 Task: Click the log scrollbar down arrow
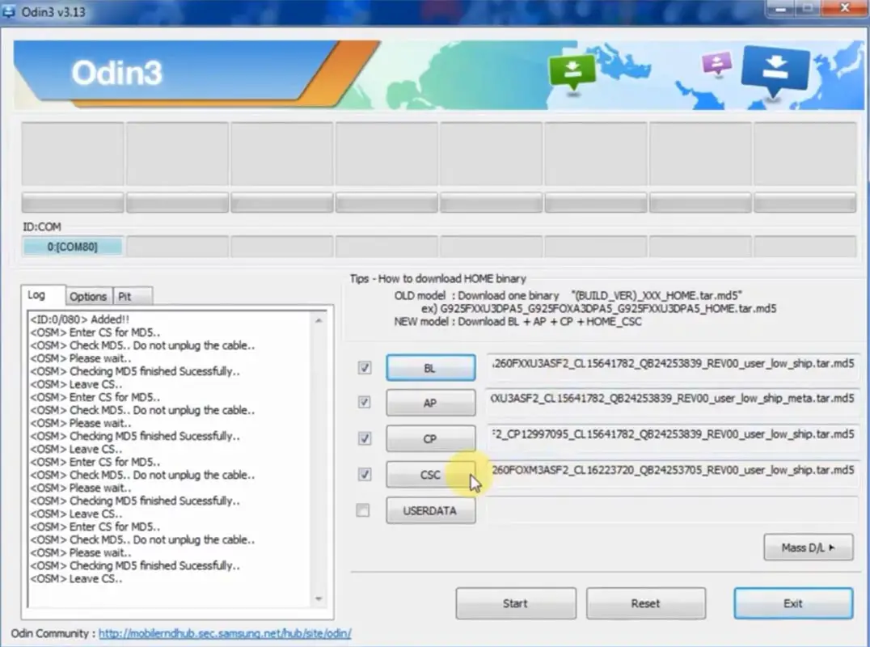pos(319,598)
